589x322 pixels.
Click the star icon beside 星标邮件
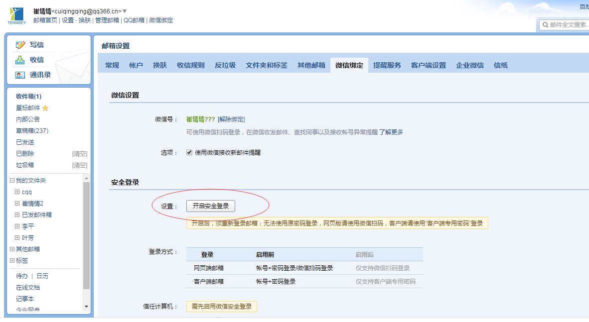tap(46, 107)
